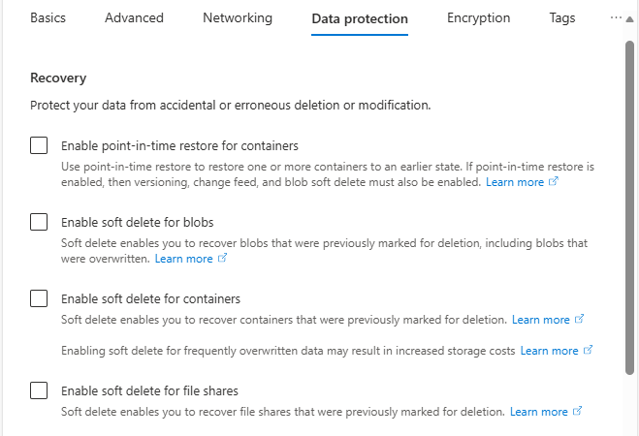Click external link icon after point-in-time description

point(554,182)
